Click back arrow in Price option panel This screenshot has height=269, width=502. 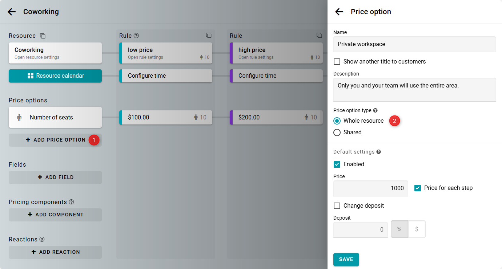pyautogui.click(x=339, y=12)
